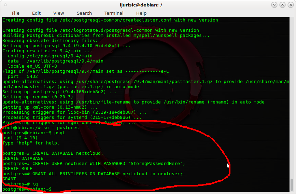Click the window menu dot in title bar

(5, 5)
